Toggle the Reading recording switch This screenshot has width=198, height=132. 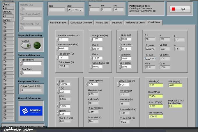pyautogui.click(x=25, y=45)
